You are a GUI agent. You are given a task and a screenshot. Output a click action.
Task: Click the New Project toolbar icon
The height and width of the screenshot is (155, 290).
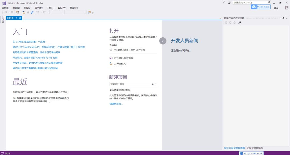[x=17, y=12]
